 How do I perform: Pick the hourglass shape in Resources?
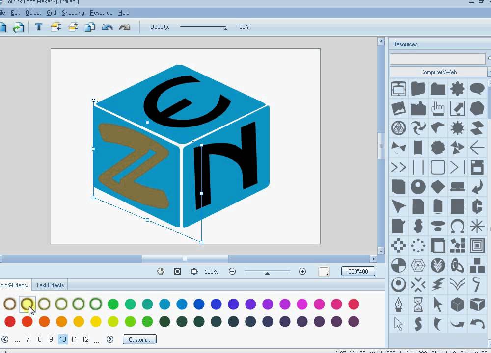418,304
